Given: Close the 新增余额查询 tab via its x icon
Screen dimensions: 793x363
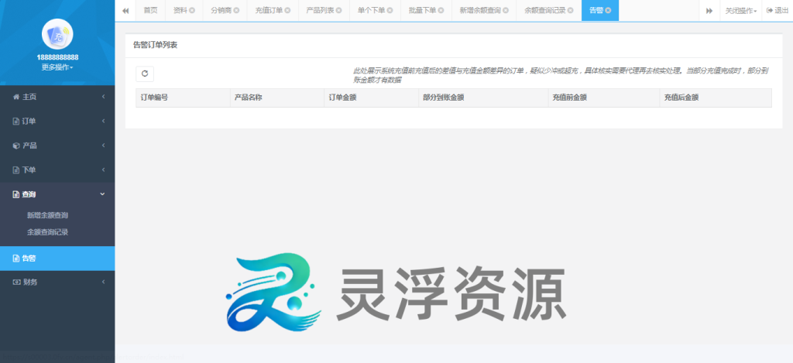Looking at the screenshot, I should pos(506,11).
